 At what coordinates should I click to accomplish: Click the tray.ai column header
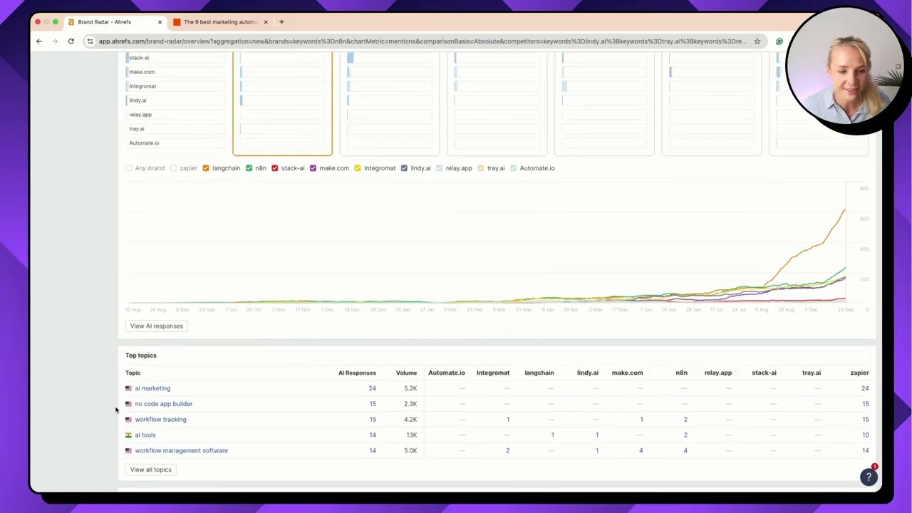click(812, 373)
